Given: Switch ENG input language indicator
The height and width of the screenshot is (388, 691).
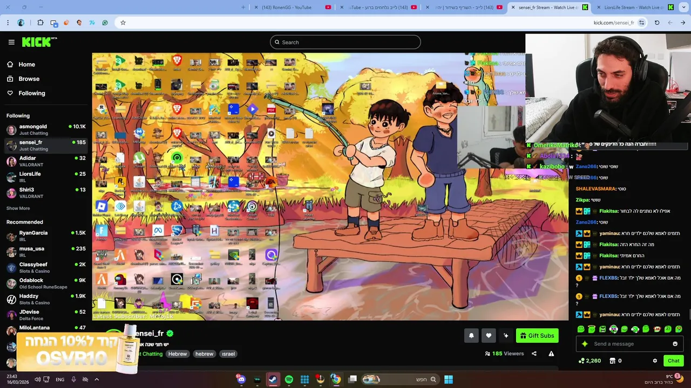Looking at the screenshot, I should 60,379.
